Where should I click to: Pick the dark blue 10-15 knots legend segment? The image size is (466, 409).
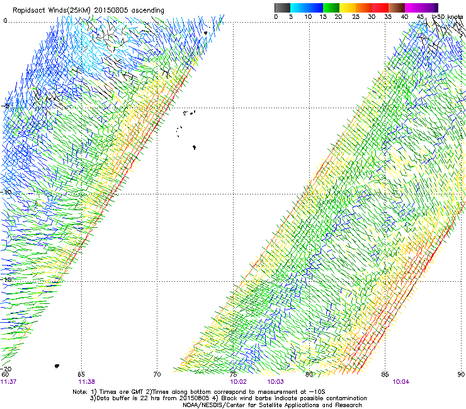[315, 8]
